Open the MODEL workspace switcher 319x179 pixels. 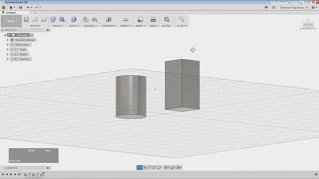11,21
